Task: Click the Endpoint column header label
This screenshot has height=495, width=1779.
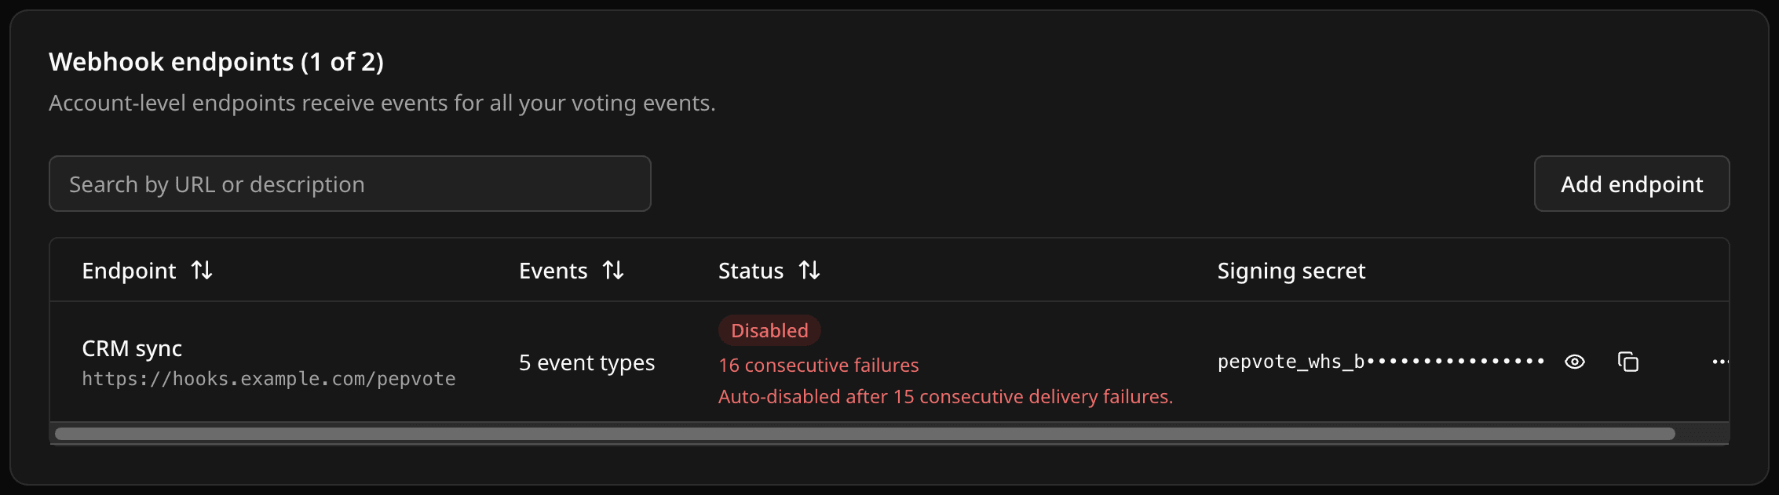Action: point(129,271)
